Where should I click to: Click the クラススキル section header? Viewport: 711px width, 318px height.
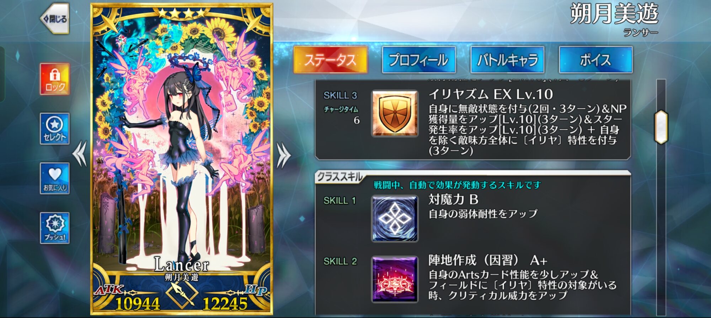[x=340, y=177]
